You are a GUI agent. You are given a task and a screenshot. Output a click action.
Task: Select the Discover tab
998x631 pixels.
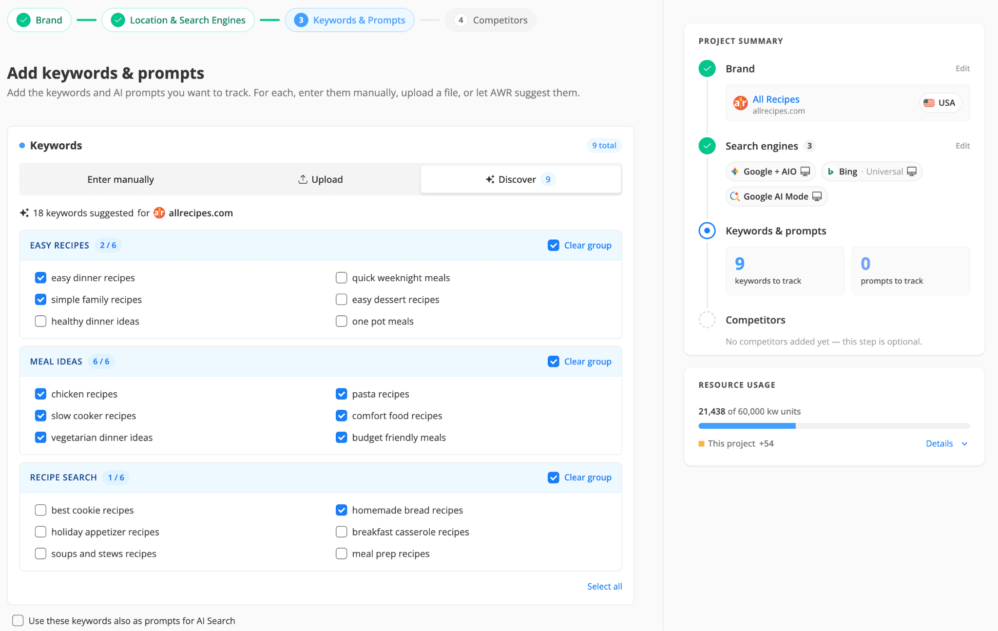click(x=521, y=179)
